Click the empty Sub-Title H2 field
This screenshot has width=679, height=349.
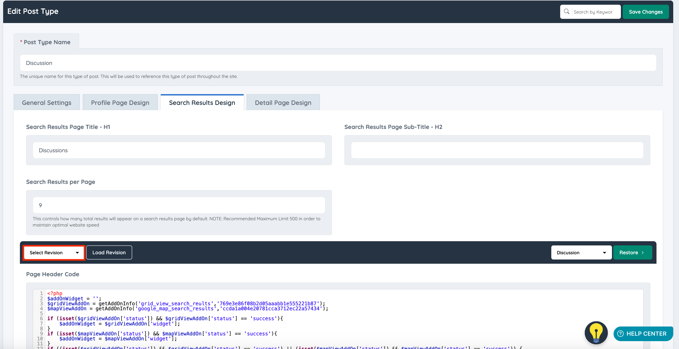[x=497, y=150]
